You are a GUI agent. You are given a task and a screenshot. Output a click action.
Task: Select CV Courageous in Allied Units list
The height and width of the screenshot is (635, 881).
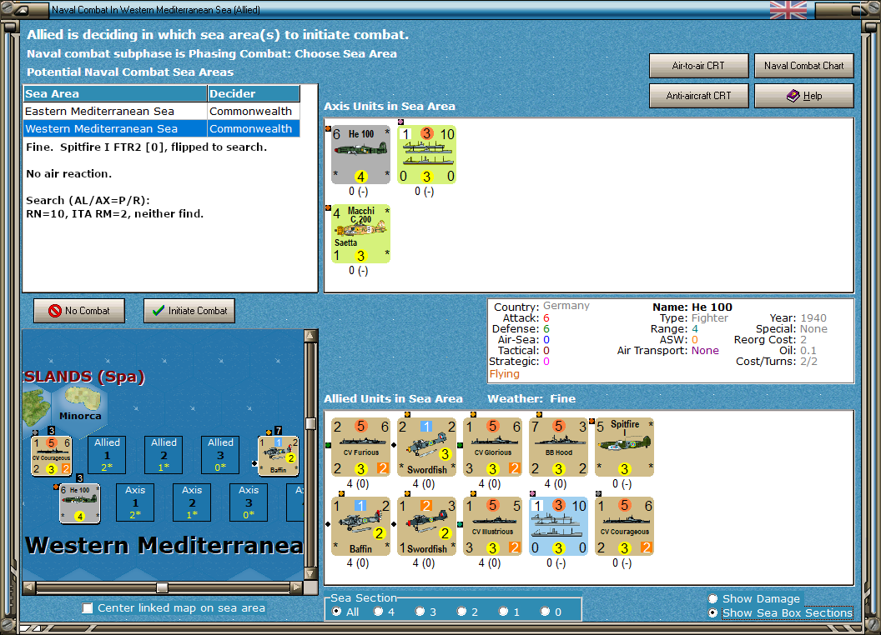click(x=624, y=527)
